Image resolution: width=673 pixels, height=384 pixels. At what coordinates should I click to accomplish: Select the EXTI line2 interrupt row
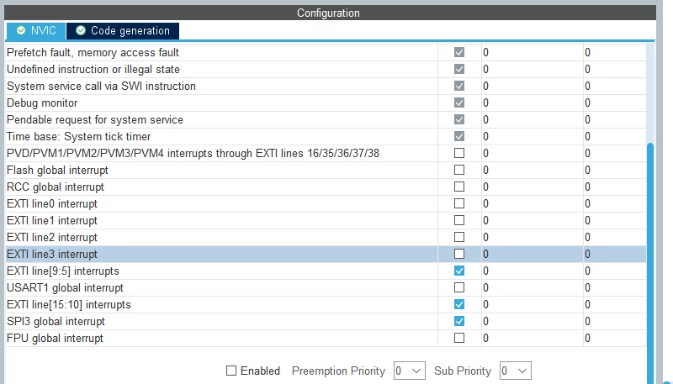[x=326, y=237]
